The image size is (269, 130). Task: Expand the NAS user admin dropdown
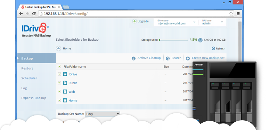point(222,22)
